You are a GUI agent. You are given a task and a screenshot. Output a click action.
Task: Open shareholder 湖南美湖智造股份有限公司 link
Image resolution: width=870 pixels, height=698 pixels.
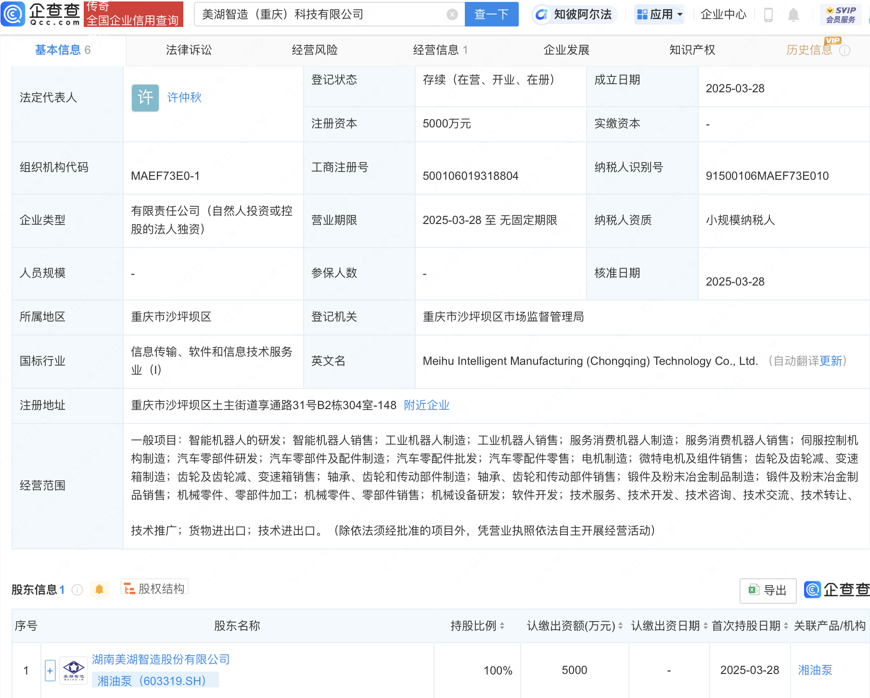[x=161, y=660]
